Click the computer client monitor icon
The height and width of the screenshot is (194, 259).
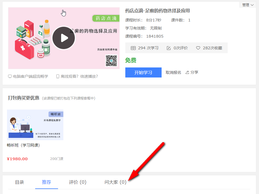coord(10,76)
